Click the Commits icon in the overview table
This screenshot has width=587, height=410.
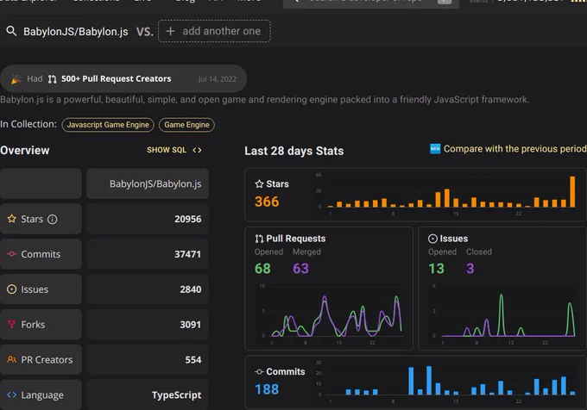click(11, 254)
